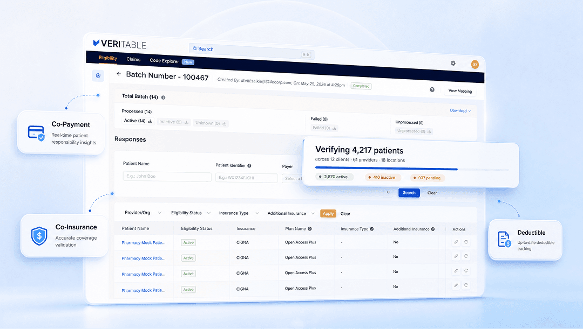This screenshot has height=329, width=583.
Task: Click Clear next to Apply button
Action: (345, 214)
